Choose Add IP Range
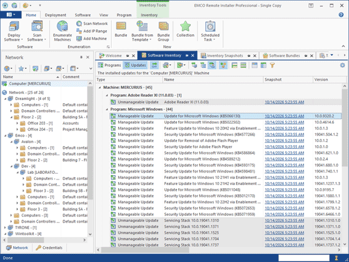 click(92, 31)
